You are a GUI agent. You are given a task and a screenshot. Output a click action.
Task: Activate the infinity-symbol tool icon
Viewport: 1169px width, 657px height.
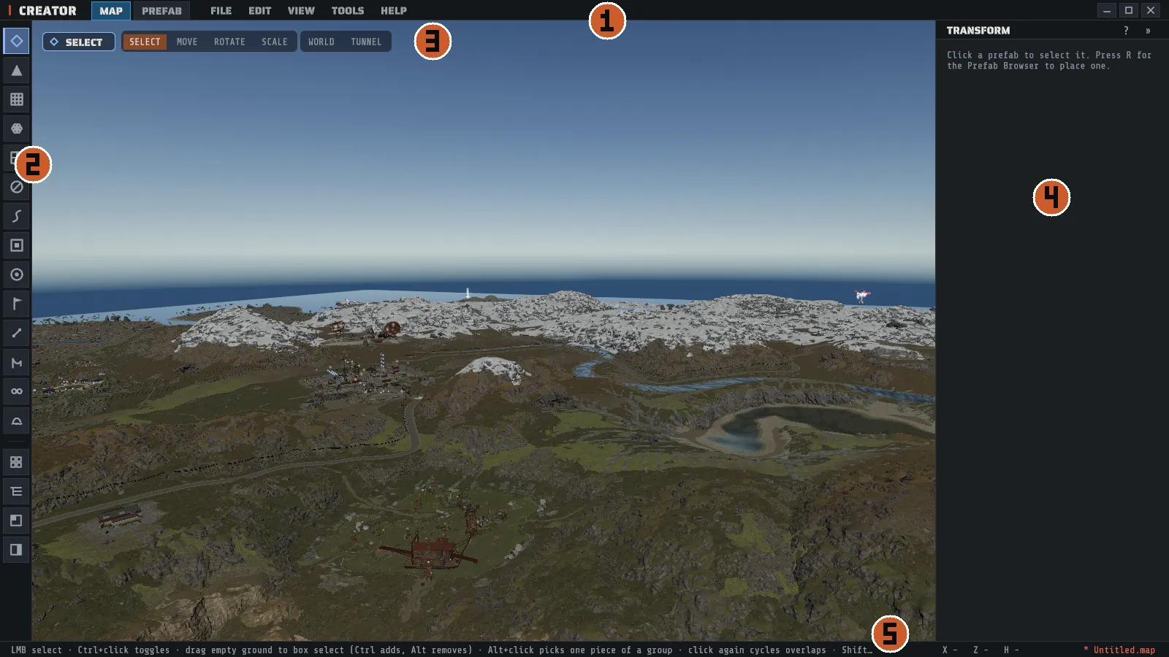click(x=16, y=391)
